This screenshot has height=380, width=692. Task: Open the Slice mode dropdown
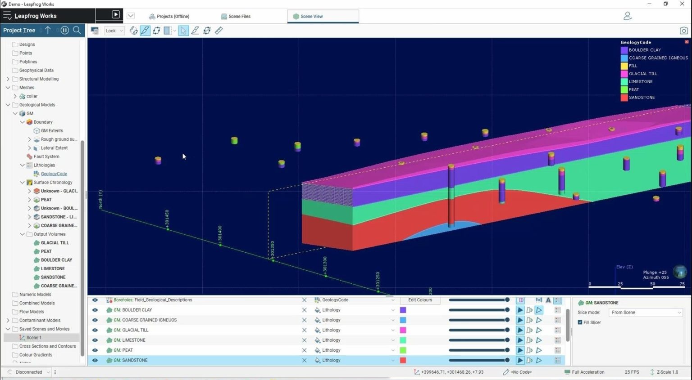[x=646, y=313]
